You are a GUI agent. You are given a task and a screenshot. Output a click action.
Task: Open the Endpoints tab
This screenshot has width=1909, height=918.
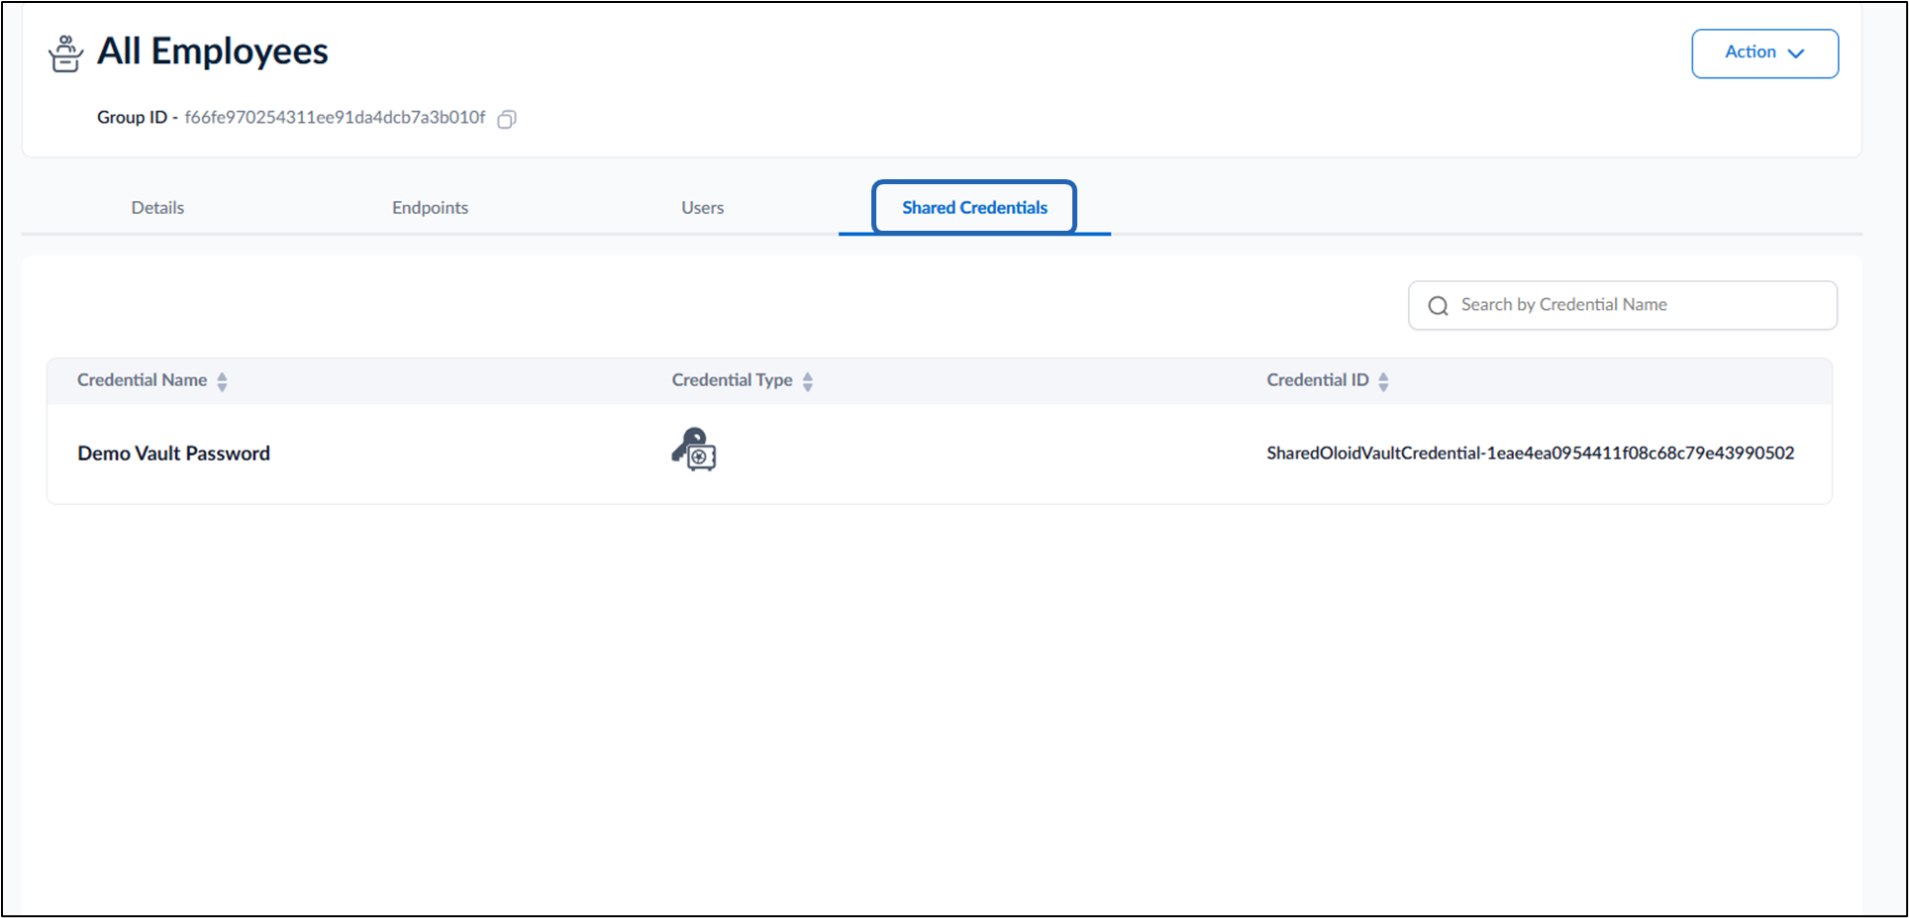pyautogui.click(x=430, y=207)
